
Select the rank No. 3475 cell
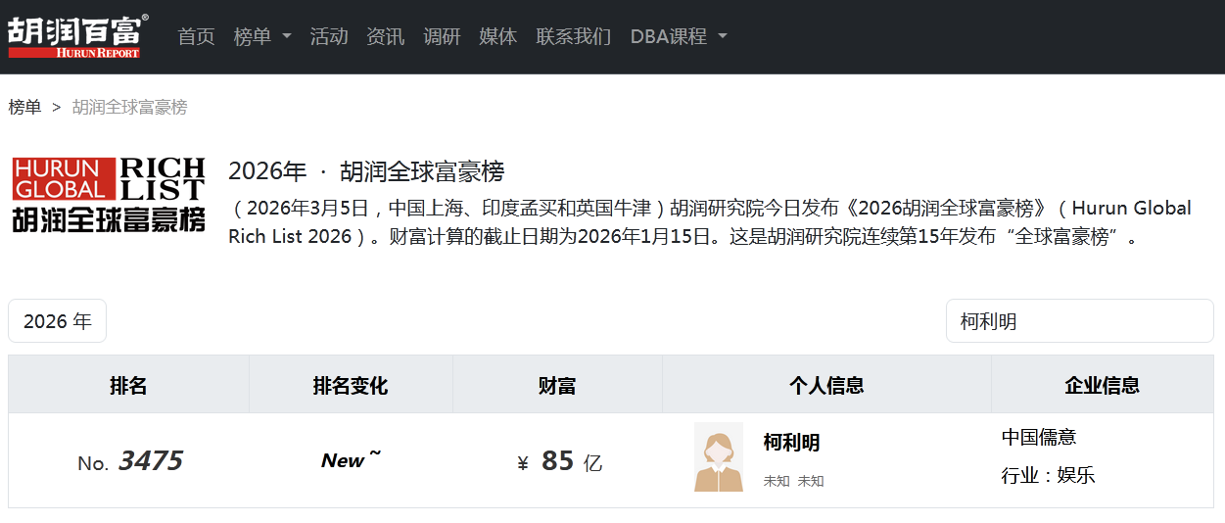tap(130, 461)
